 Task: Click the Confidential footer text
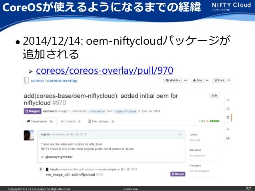point(130,189)
